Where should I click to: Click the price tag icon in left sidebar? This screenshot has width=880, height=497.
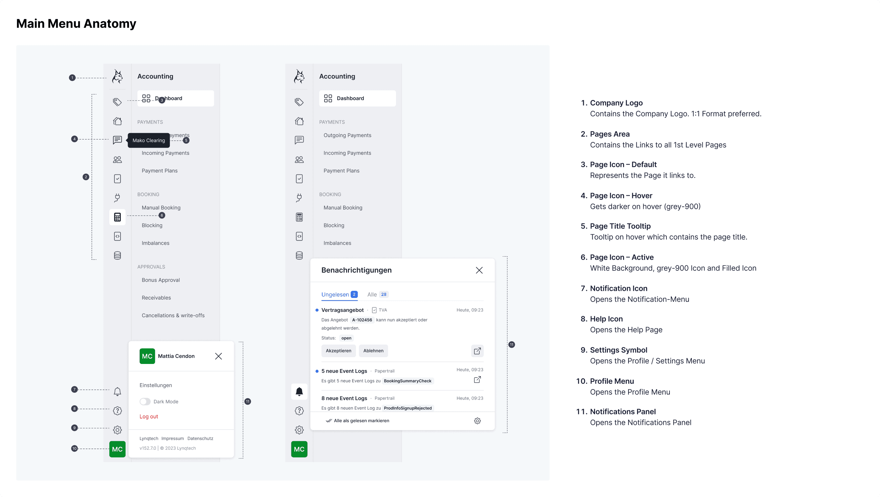click(x=117, y=102)
